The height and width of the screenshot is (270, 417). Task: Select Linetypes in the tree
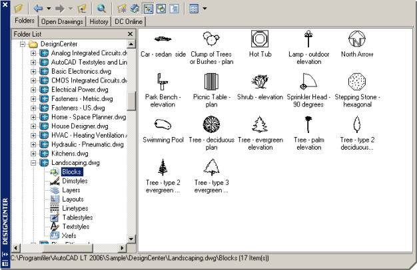[75, 208]
